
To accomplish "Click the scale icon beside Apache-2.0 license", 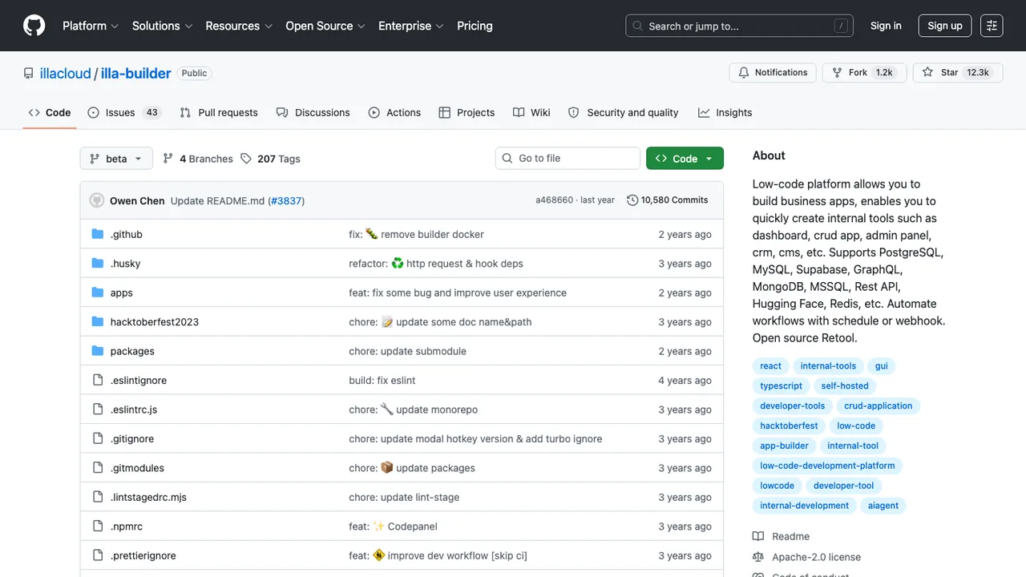I will tap(758, 557).
